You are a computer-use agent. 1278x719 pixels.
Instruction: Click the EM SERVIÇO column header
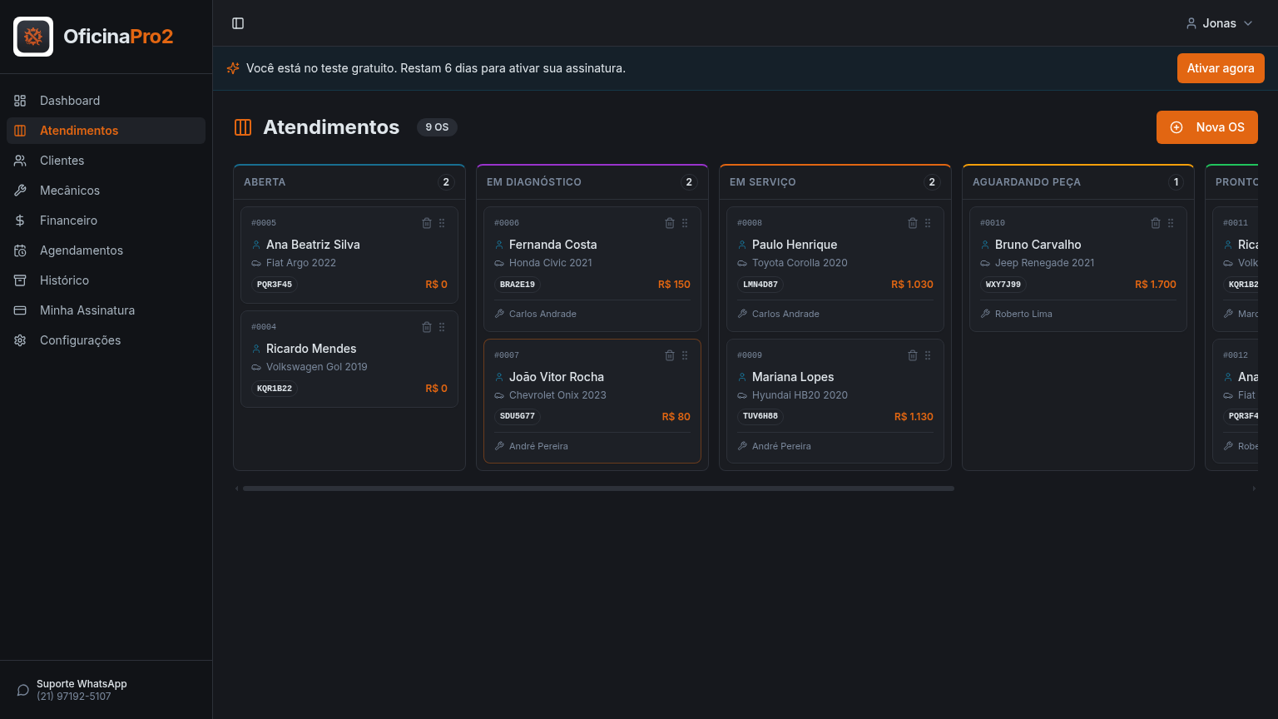click(835, 182)
